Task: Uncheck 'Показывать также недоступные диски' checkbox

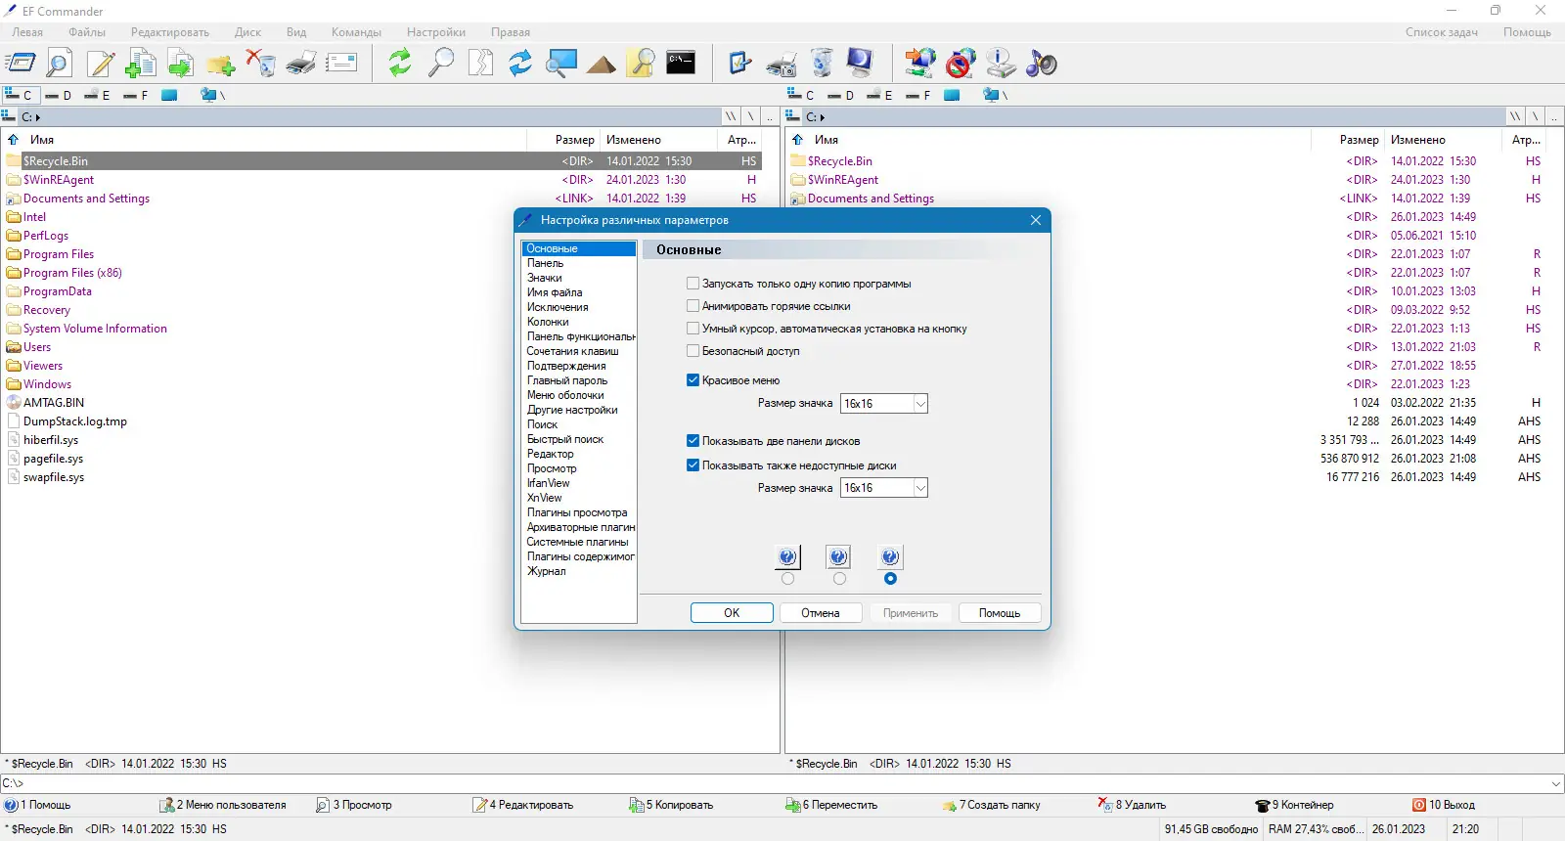Action: click(693, 465)
